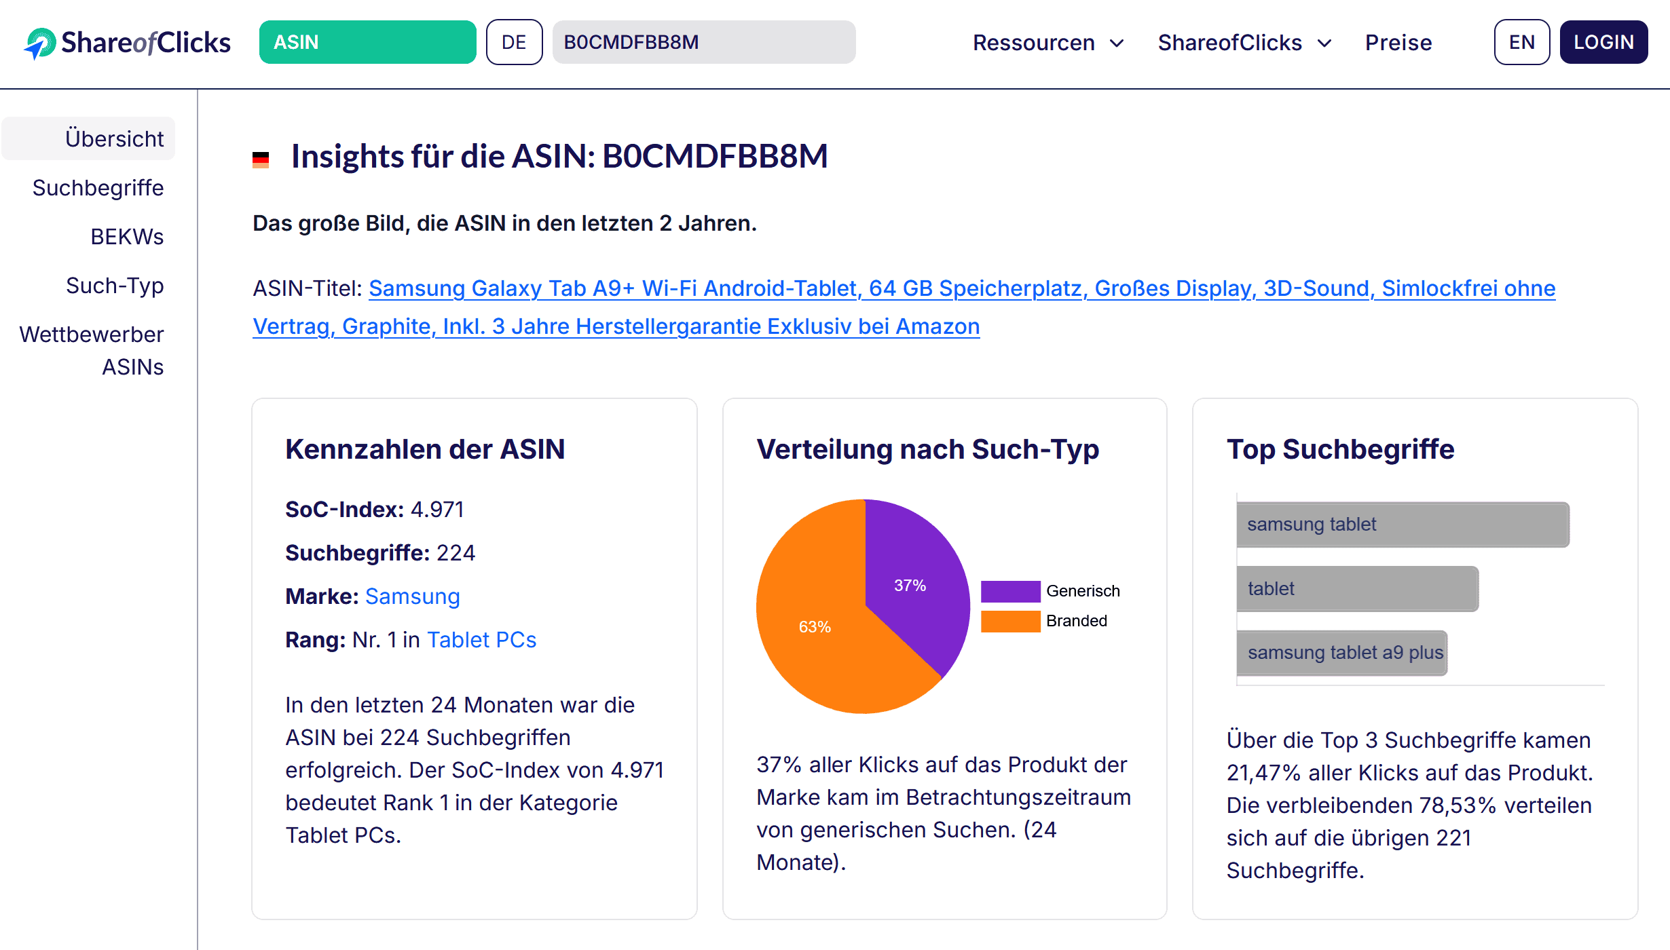
Task: Expand the Ressourcen menu
Action: [1048, 43]
